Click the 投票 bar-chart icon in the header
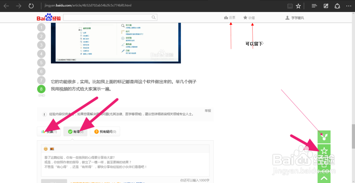This screenshot has width=355, height=183. pos(226,18)
